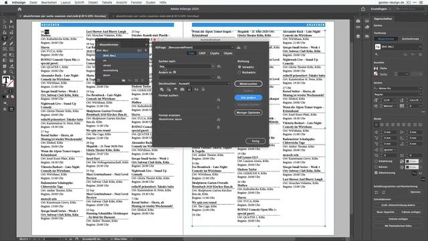Click Alle ändern button
Image resolution: width=428 pixels, height=241 pixels.
248,98
